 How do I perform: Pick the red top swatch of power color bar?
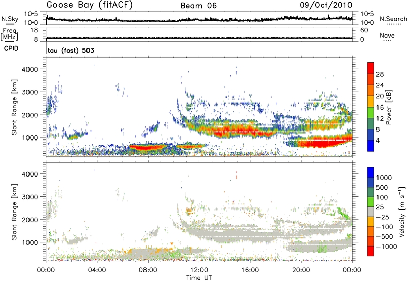point(371,68)
